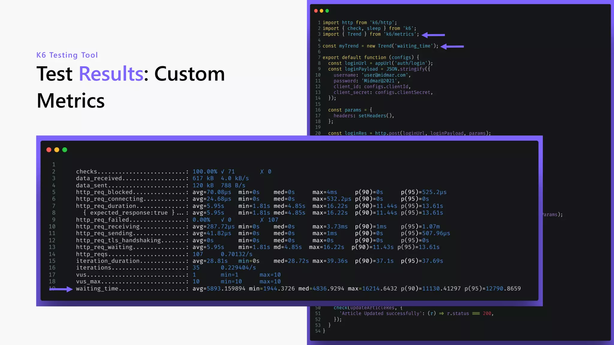Click 'loginUrl' declaration on code line 8
This screenshot has height=345, width=614.
click(356, 63)
